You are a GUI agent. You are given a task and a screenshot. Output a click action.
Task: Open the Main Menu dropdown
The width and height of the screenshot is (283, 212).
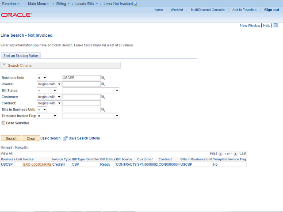coord(38,4)
